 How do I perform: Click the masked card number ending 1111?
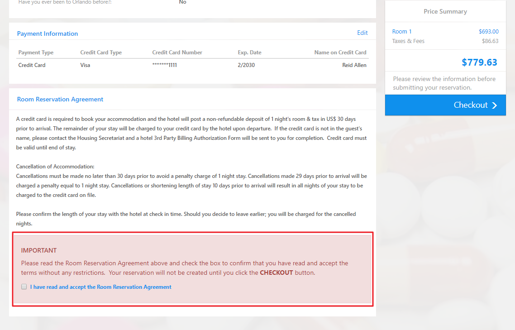tap(165, 65)
